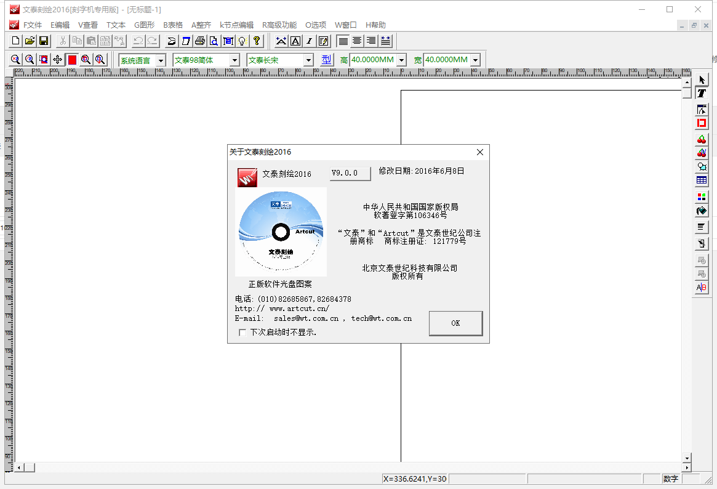Viewport: 717px width, 489px height.
Task: Click the blue 型 font type button
Action: [x=326, y=60]
